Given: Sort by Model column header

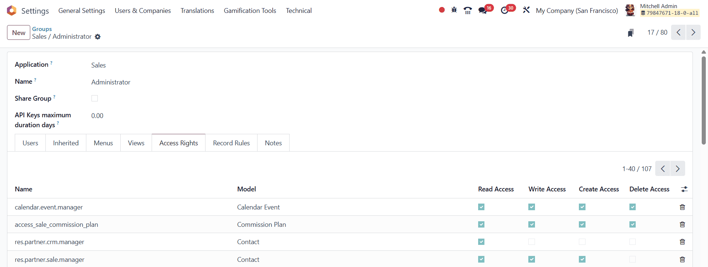Looking at the screenshot, I should 246,189.
